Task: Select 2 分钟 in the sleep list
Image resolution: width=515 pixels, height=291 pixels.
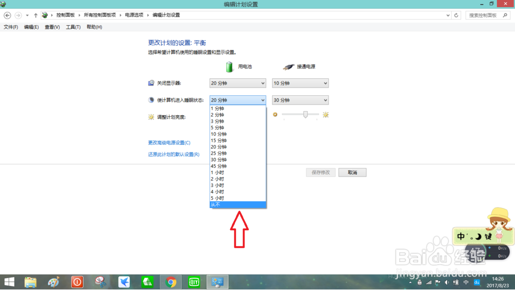Action: click(237, 115)
